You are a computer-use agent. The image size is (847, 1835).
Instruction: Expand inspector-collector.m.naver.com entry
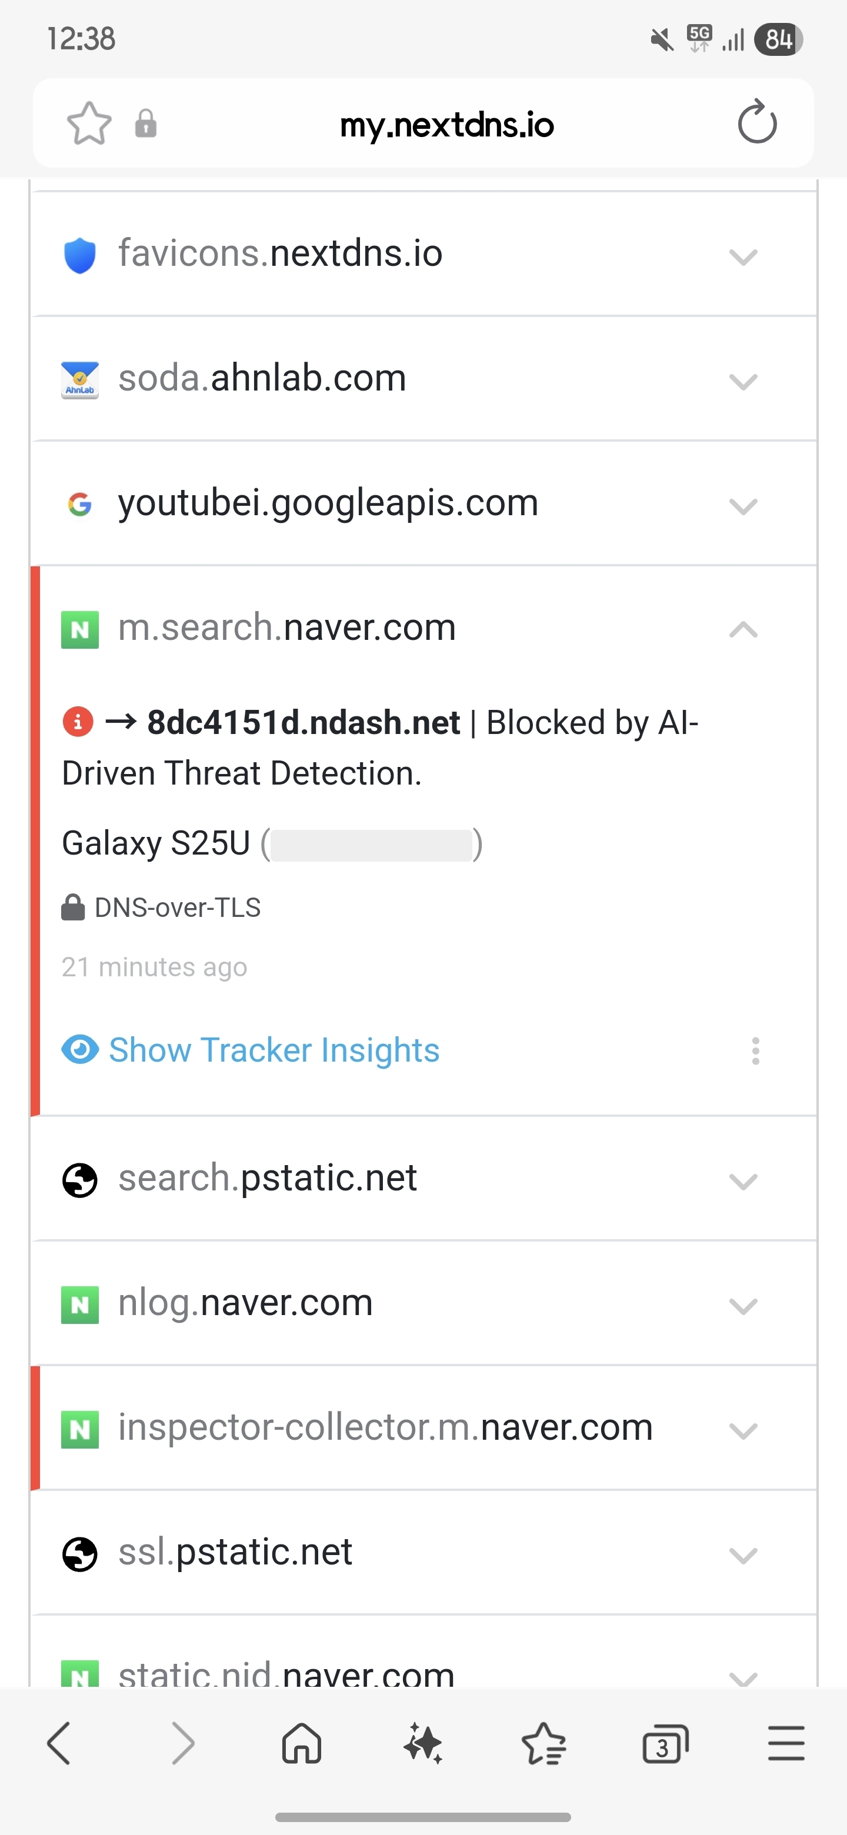click(x=743, y=1430)
